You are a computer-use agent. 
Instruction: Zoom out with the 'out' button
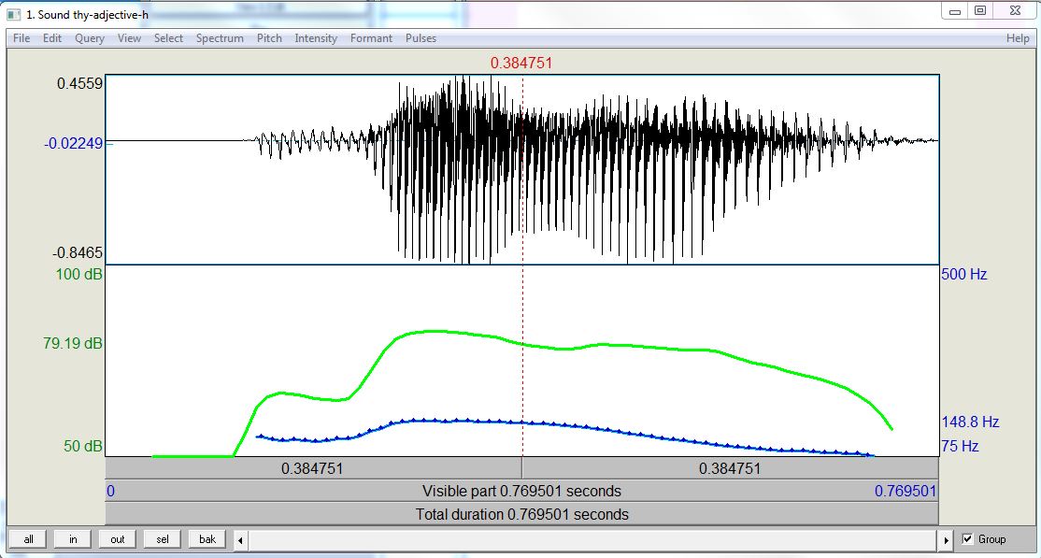tap(118, 538)
